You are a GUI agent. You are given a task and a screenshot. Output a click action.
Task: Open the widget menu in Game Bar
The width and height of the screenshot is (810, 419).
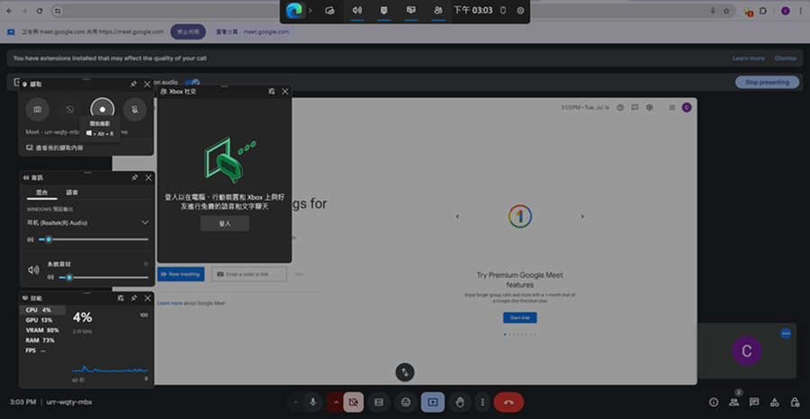click(x=330, y=10)
